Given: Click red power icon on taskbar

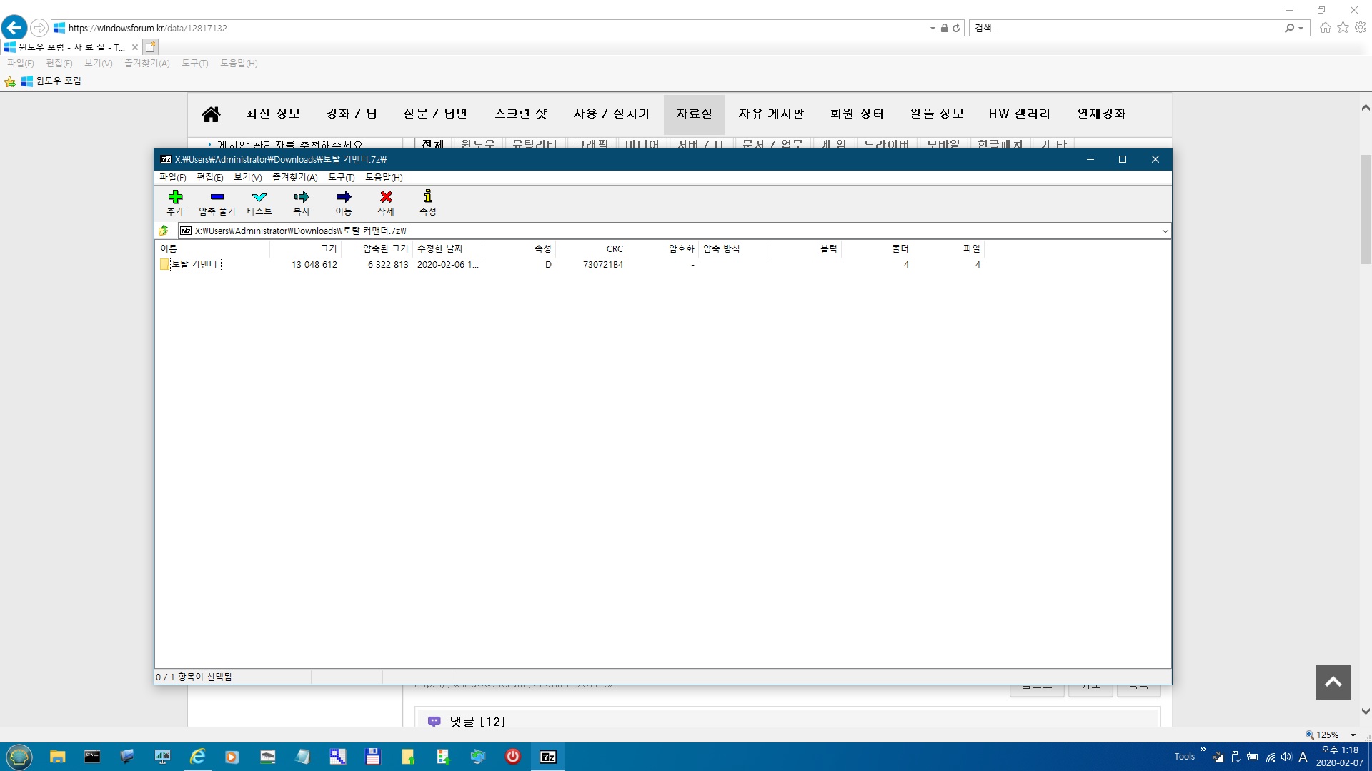Looking at the screenshot, I should [513, 757].
